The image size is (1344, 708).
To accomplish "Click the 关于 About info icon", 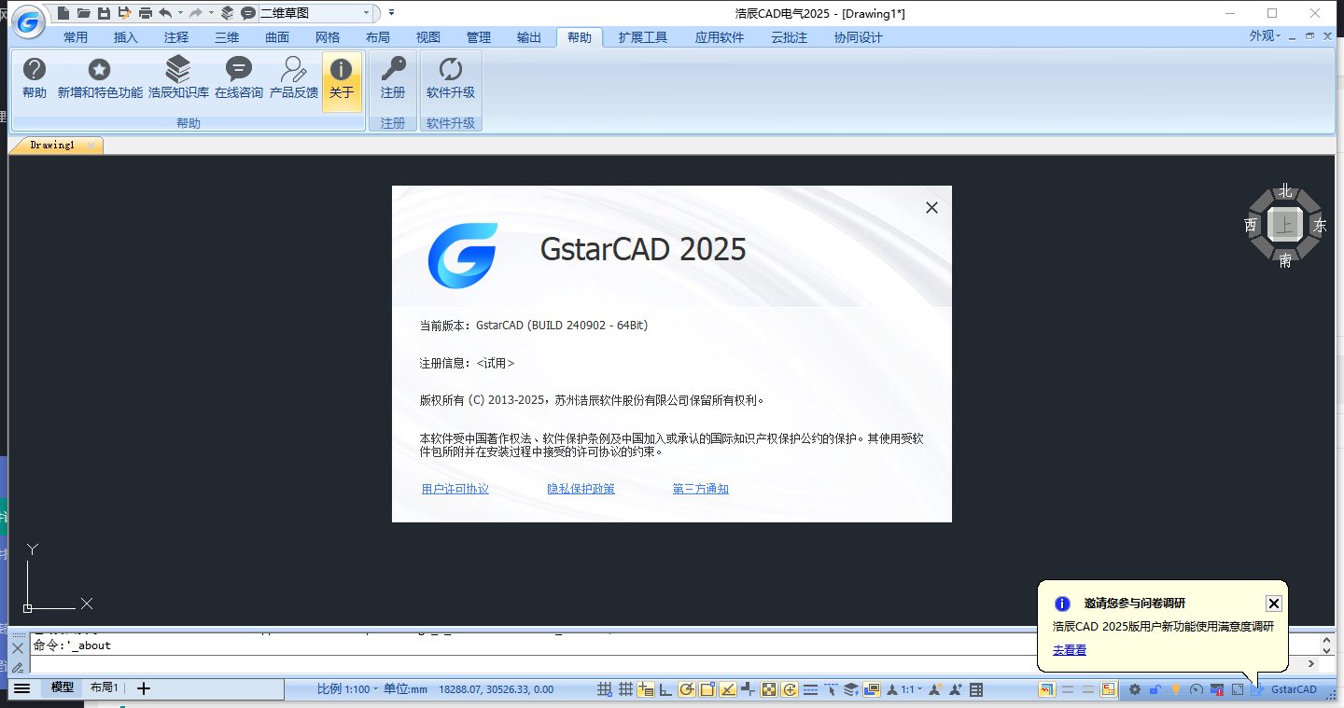I will (342, 81).
